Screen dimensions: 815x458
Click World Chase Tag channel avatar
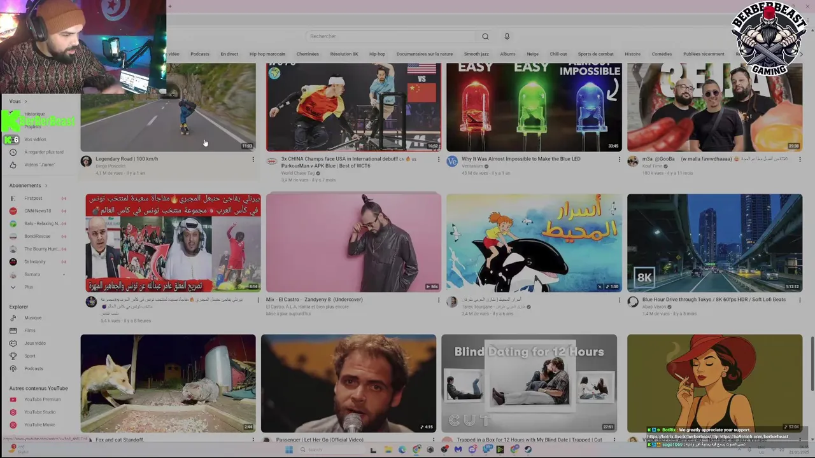272,161
